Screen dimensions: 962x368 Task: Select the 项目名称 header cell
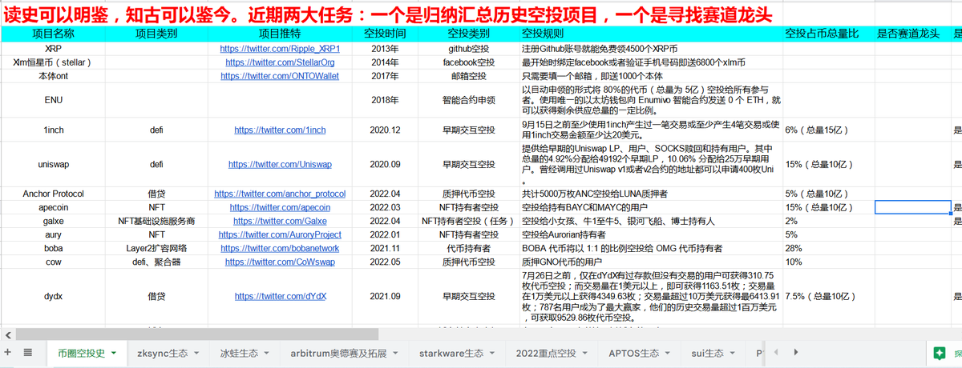[54, 34]
